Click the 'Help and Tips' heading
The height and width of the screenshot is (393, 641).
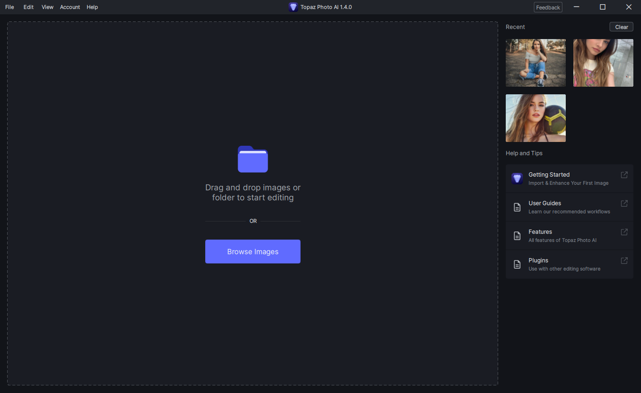pyautogui.click(x=524, y=153)
